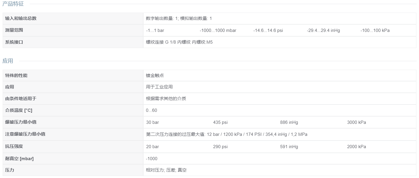
Task: Select the -1000 vacuum resistance value
Action: click(152, 159)
